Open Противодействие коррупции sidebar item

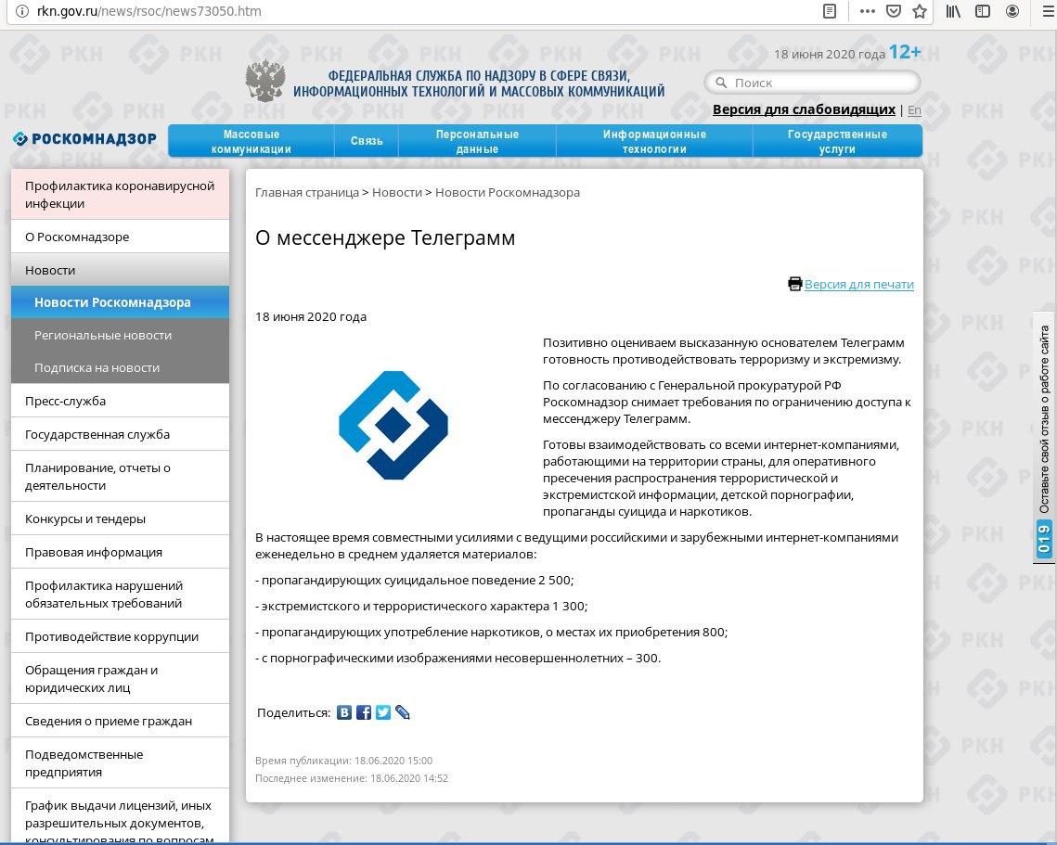tap(120, 637)
